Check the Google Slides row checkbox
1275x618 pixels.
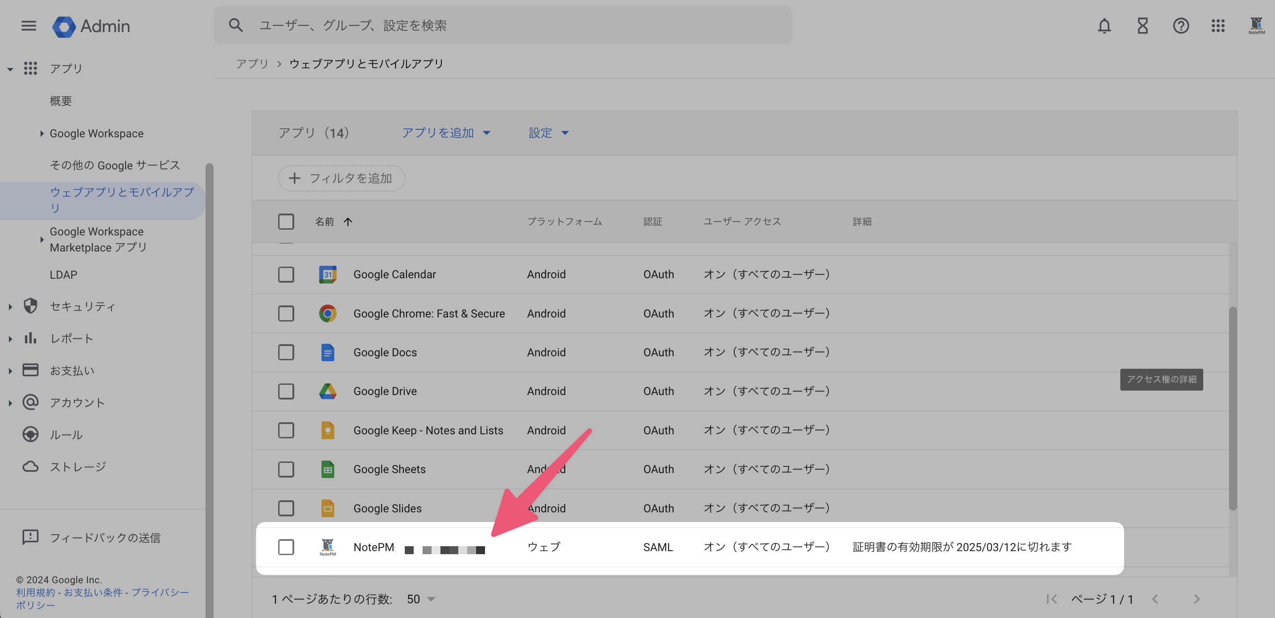(286, 509)
